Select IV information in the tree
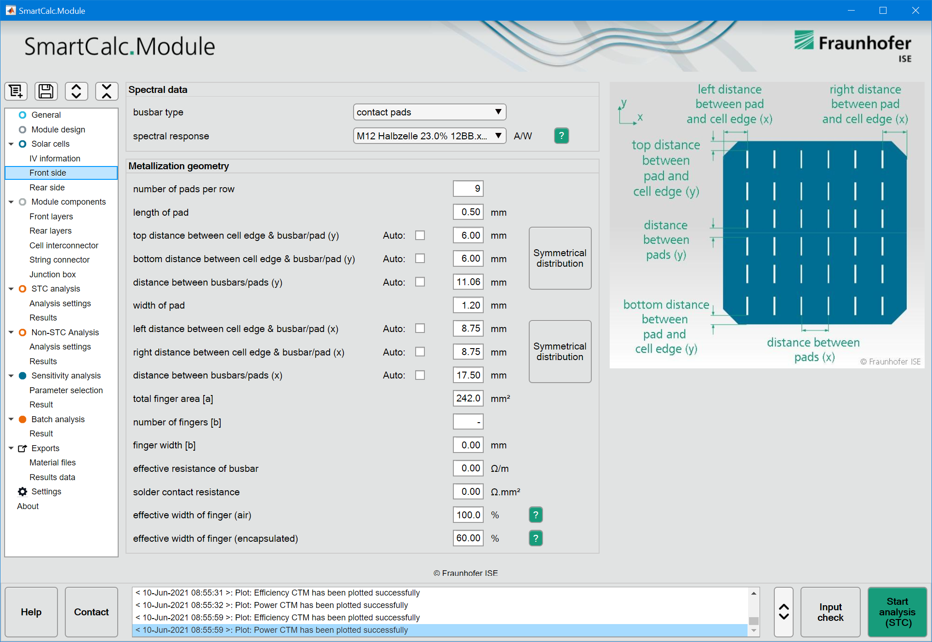The width and height of the screenshot is (932, 642). click(x=55, y=159)
